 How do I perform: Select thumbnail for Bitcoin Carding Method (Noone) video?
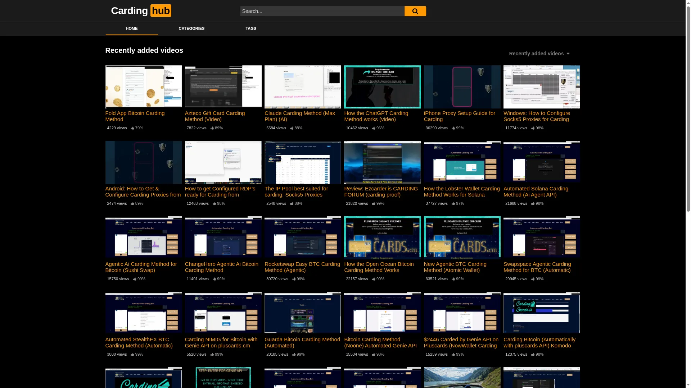[382, 313]
